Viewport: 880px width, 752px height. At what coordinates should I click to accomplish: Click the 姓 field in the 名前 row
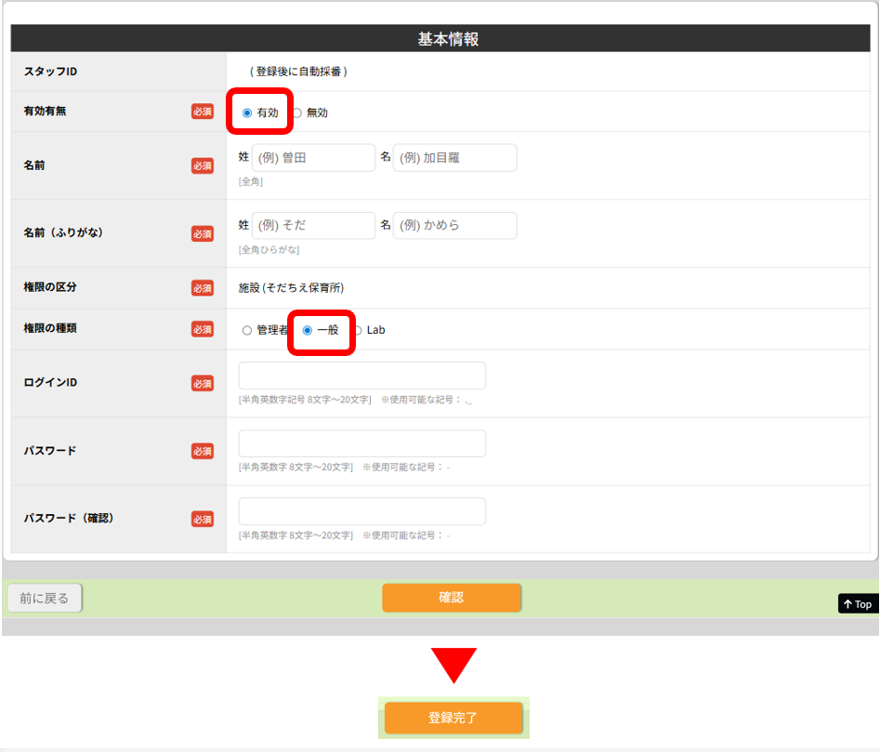point(313,158)
